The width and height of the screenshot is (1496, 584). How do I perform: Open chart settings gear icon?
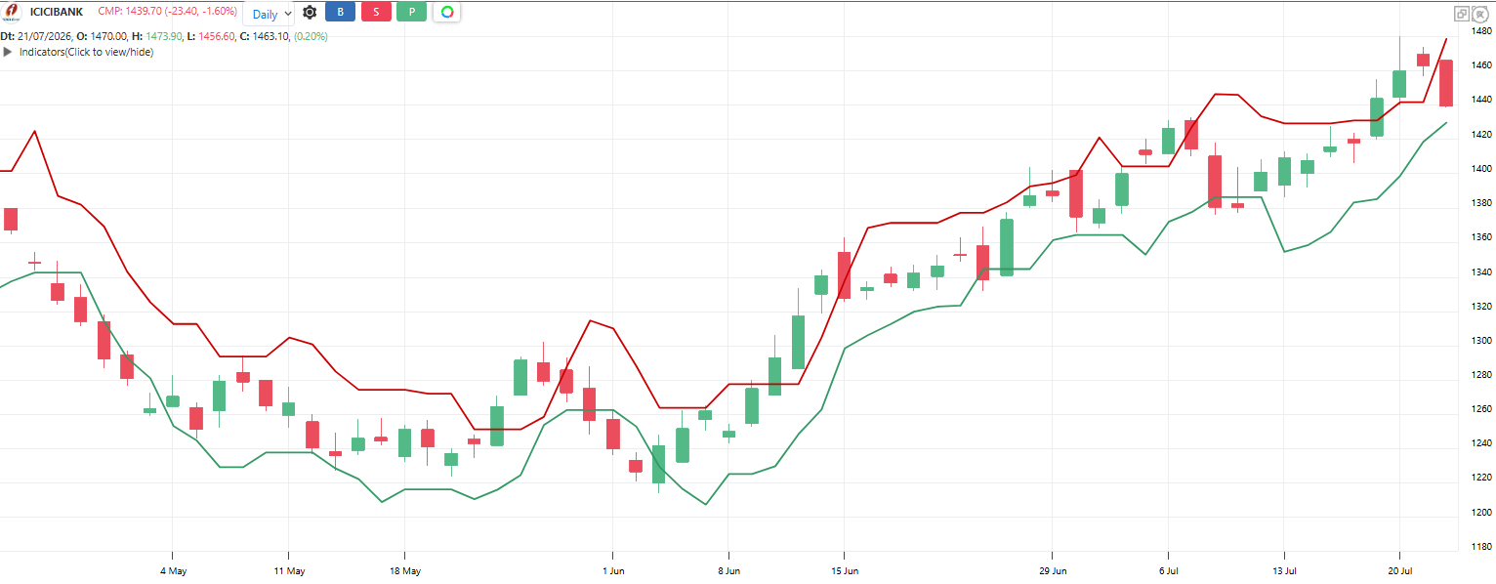pyautogui.click(x=310, y=13)
